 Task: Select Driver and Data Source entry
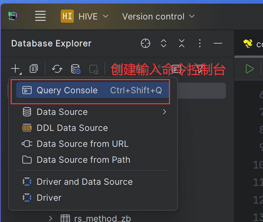click(x=93, y=182)
